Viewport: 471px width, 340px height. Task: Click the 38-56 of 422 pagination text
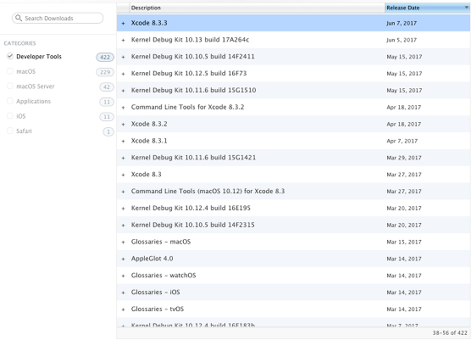pos(450,332)
